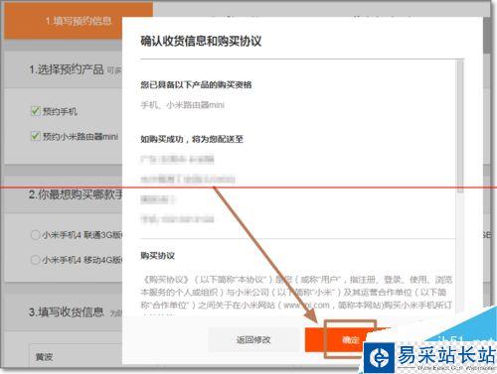Click the 1.选择预约产品 section heading
This screenshot has width=497, height=374.
click(67, 69)
